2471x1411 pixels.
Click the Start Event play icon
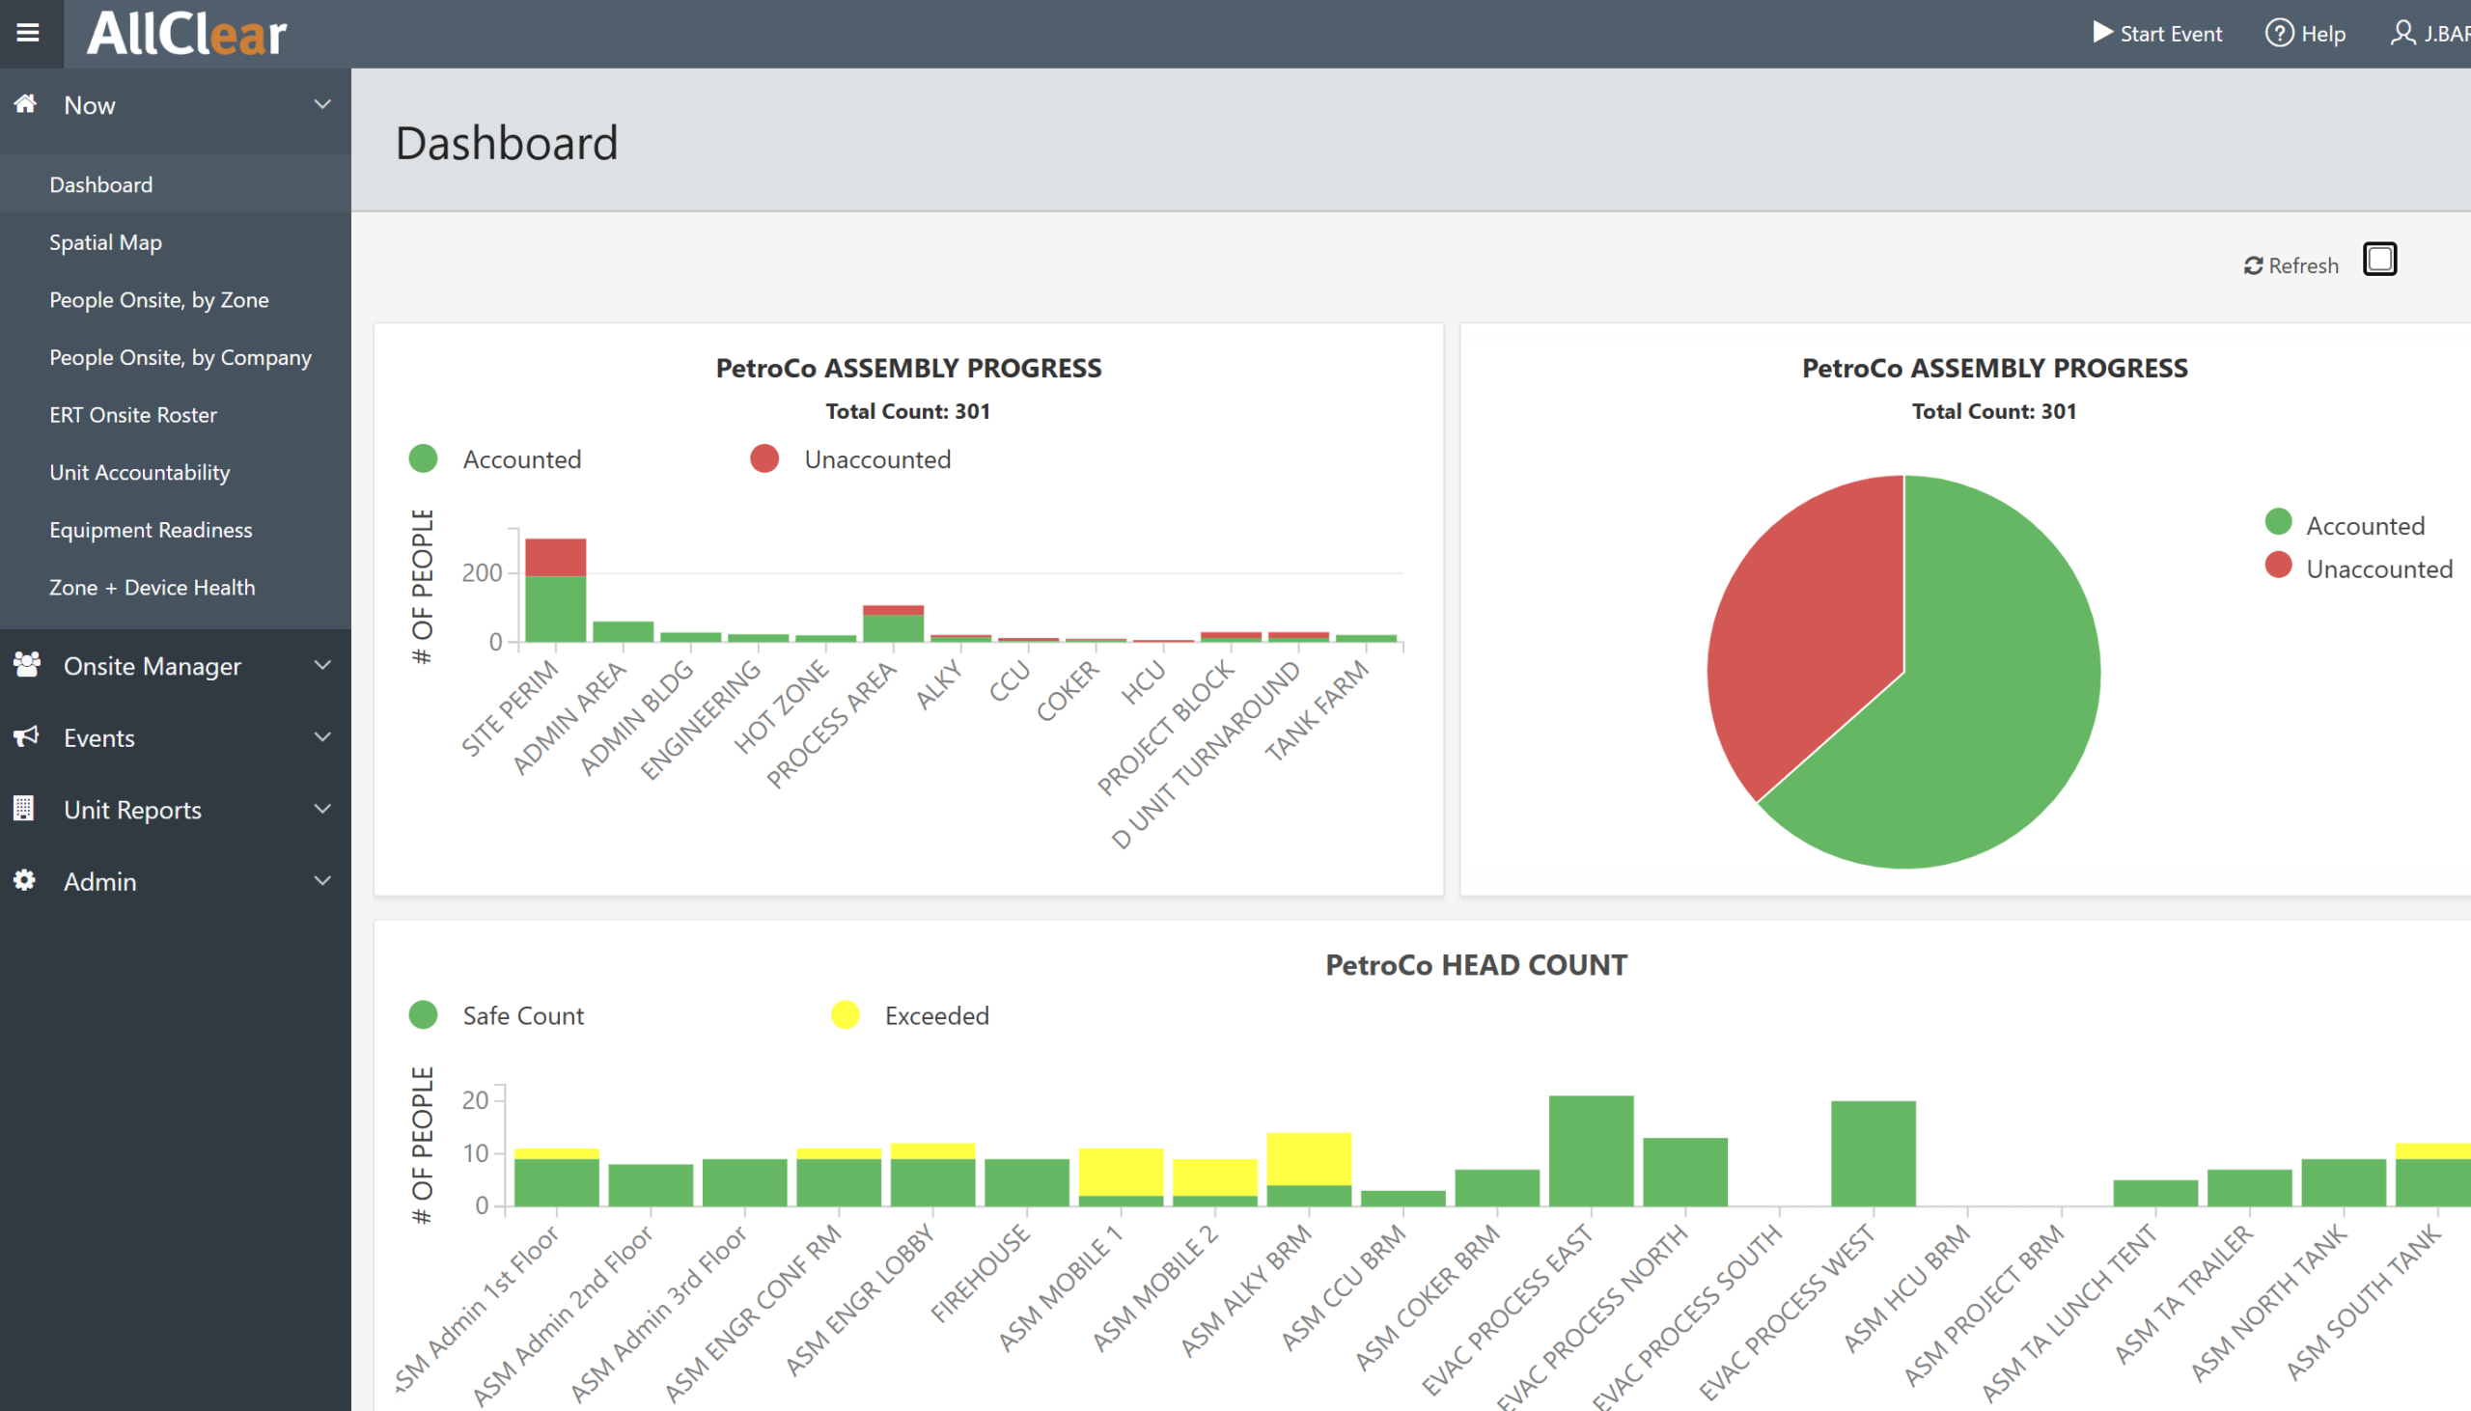2102,33
